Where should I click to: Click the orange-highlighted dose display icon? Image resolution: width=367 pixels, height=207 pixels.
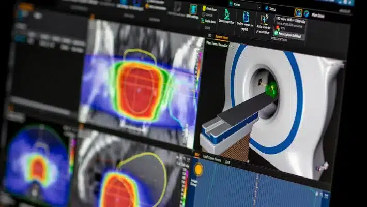click(x=298, y=12)
